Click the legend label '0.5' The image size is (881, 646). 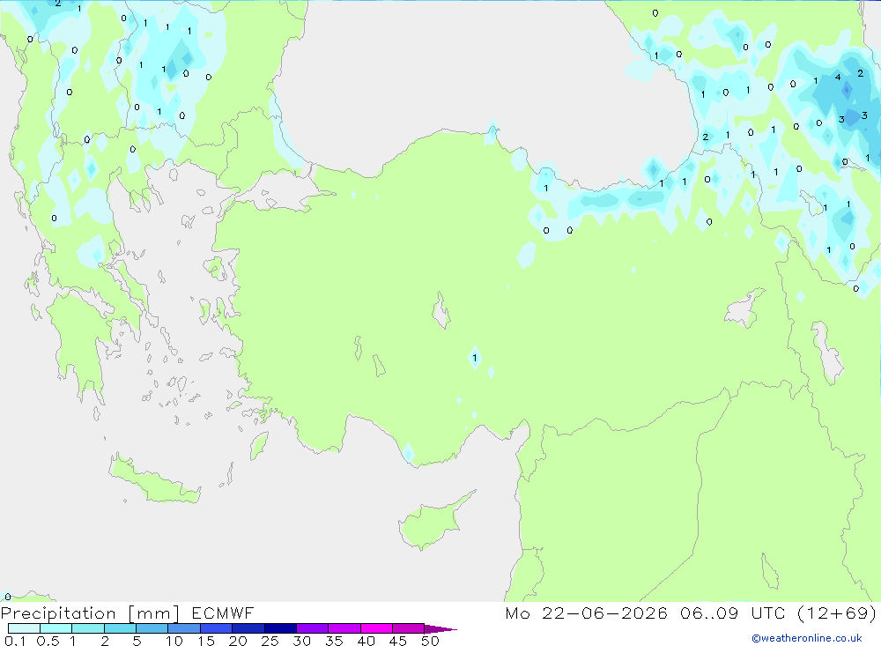pos(48,641)
